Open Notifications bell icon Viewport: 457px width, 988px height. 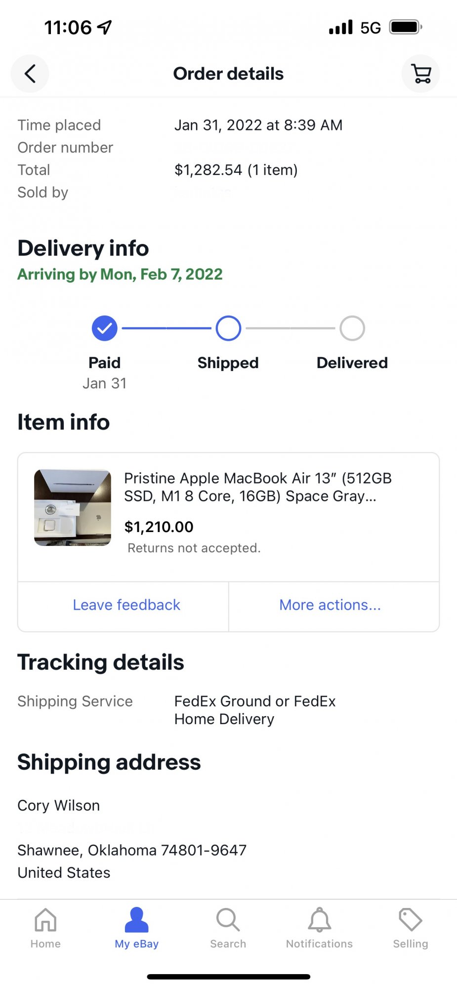click(320, 920)
